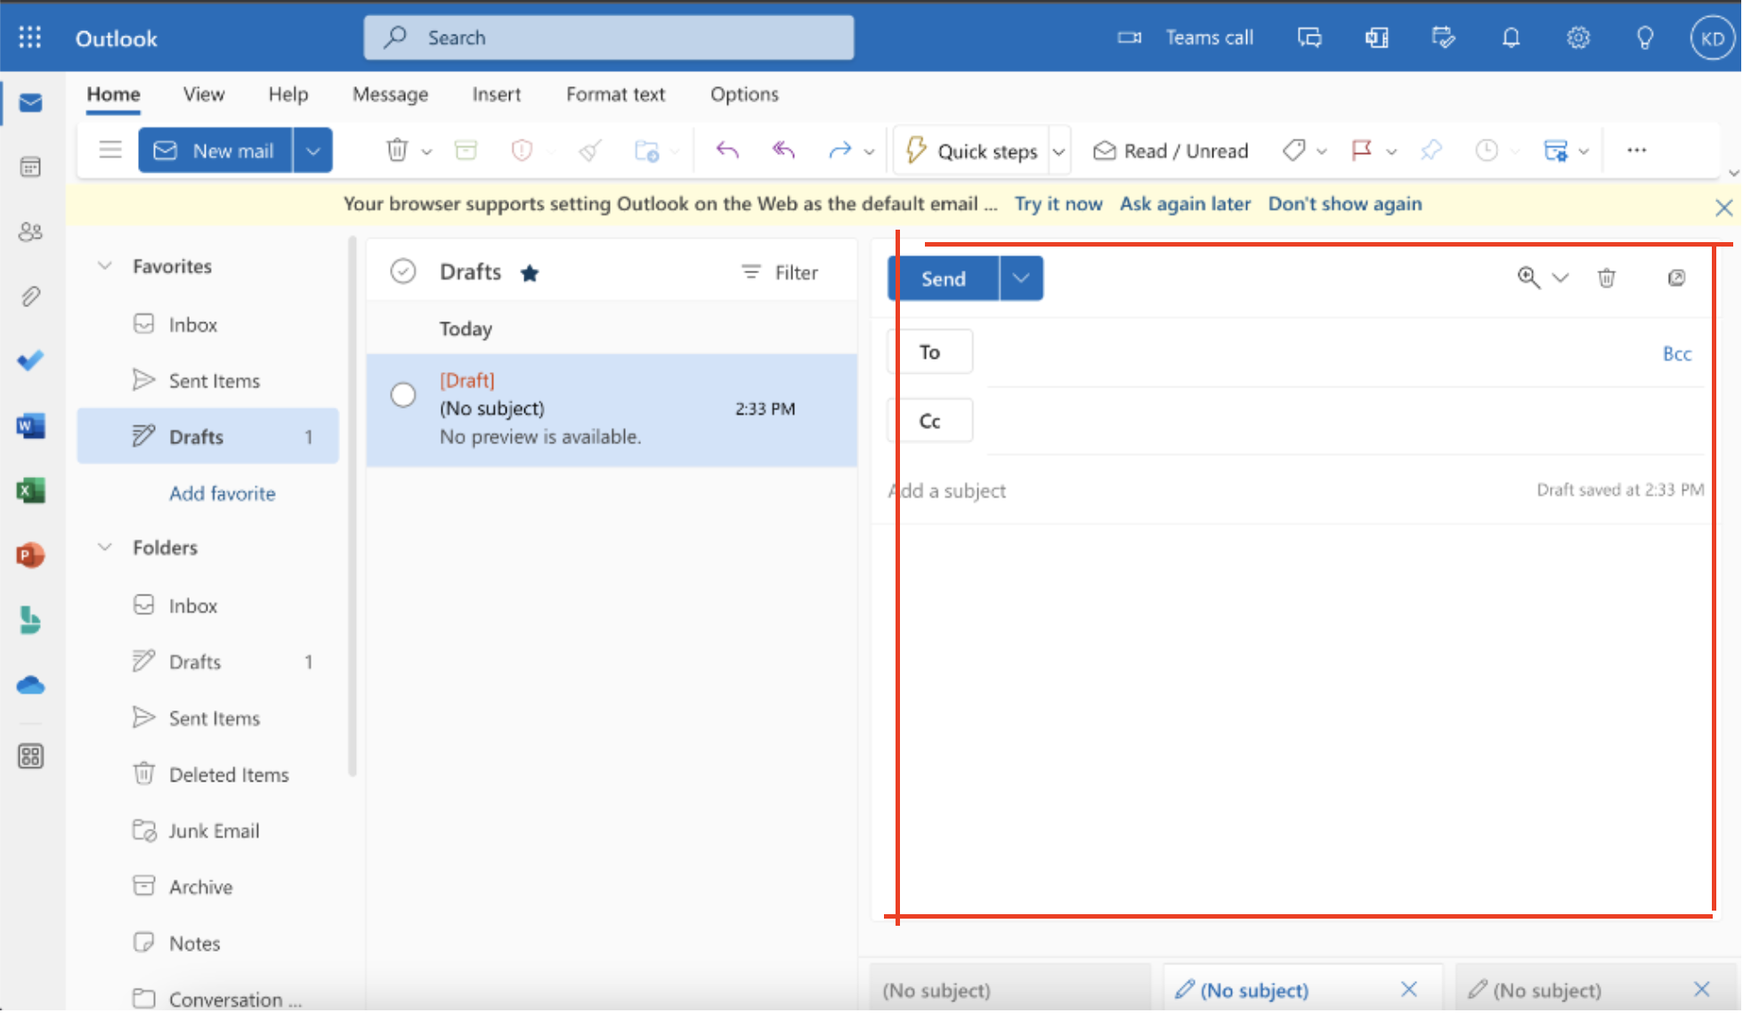This screenshot has width=1743, height=1013.
Task: Launch the Excel app icon
Action: (30, 490)
